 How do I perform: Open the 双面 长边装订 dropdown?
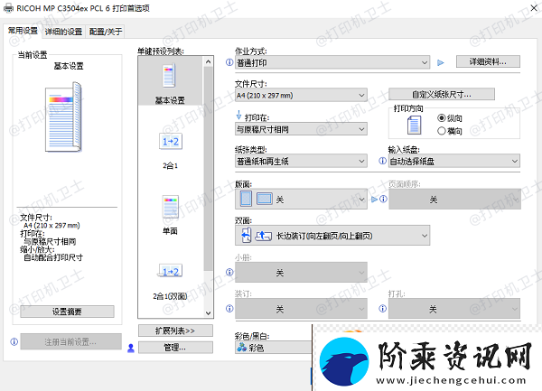tap(332, 236)
